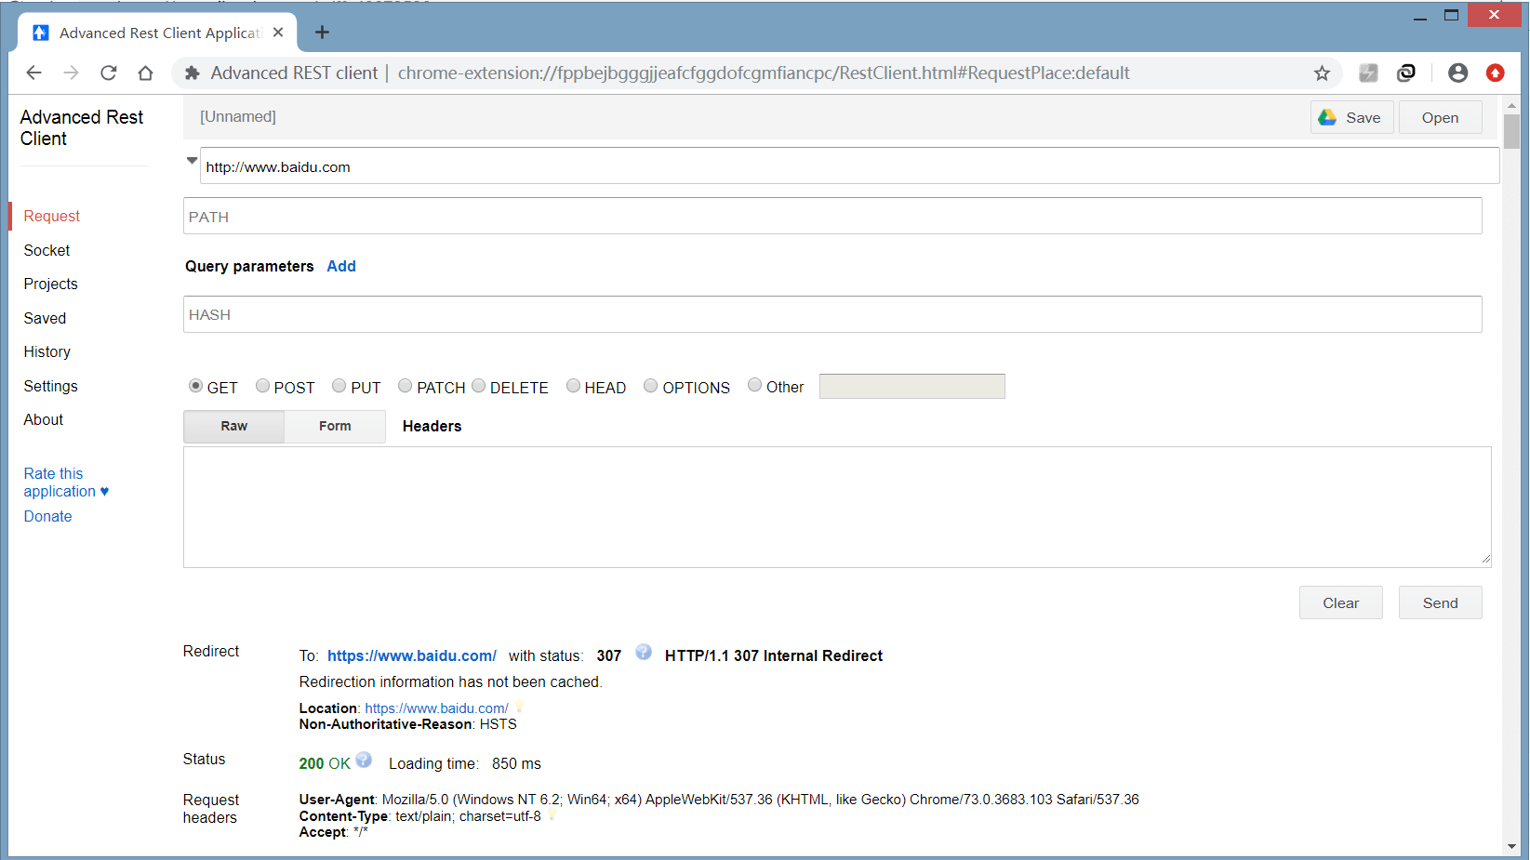This screenshot has height=860, width=1530.
Task: Click the custom Other method text field
Action: click(912, 386)
